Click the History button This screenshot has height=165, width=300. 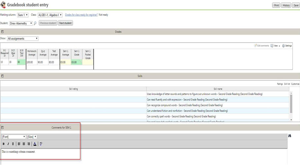coord(286,5)
